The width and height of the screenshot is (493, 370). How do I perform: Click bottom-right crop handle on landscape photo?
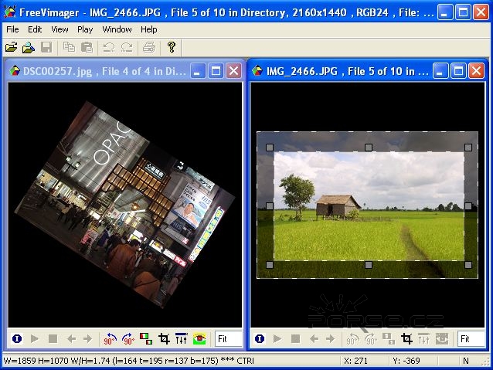tap(468, 265)
